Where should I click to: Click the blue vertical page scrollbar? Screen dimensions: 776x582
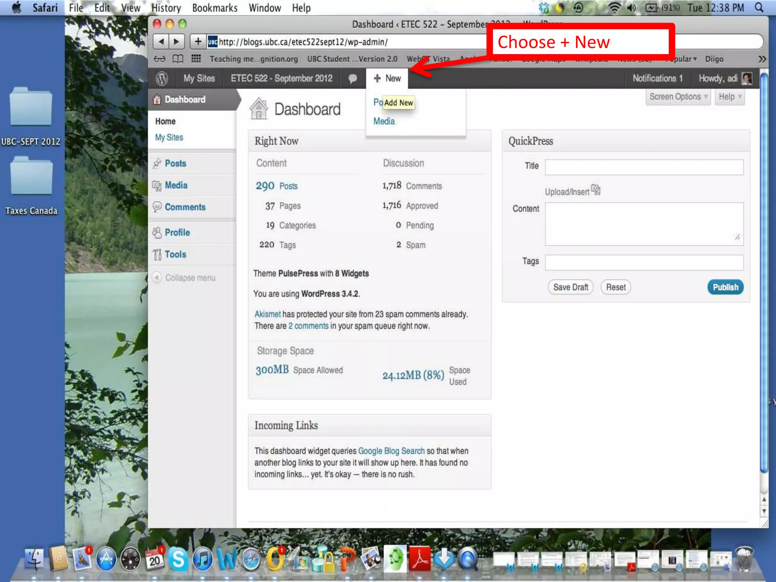[764, 273]
